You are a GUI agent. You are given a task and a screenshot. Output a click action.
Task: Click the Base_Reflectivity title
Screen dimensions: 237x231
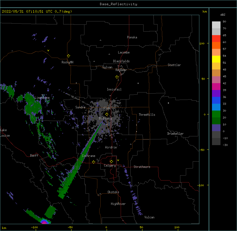coord(118,4)
